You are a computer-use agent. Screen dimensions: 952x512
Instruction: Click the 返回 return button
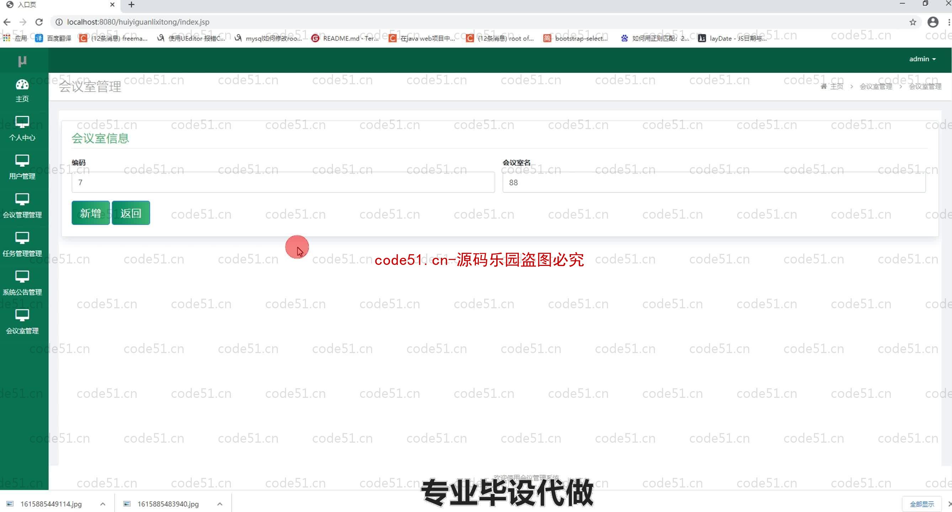point(131,213)
